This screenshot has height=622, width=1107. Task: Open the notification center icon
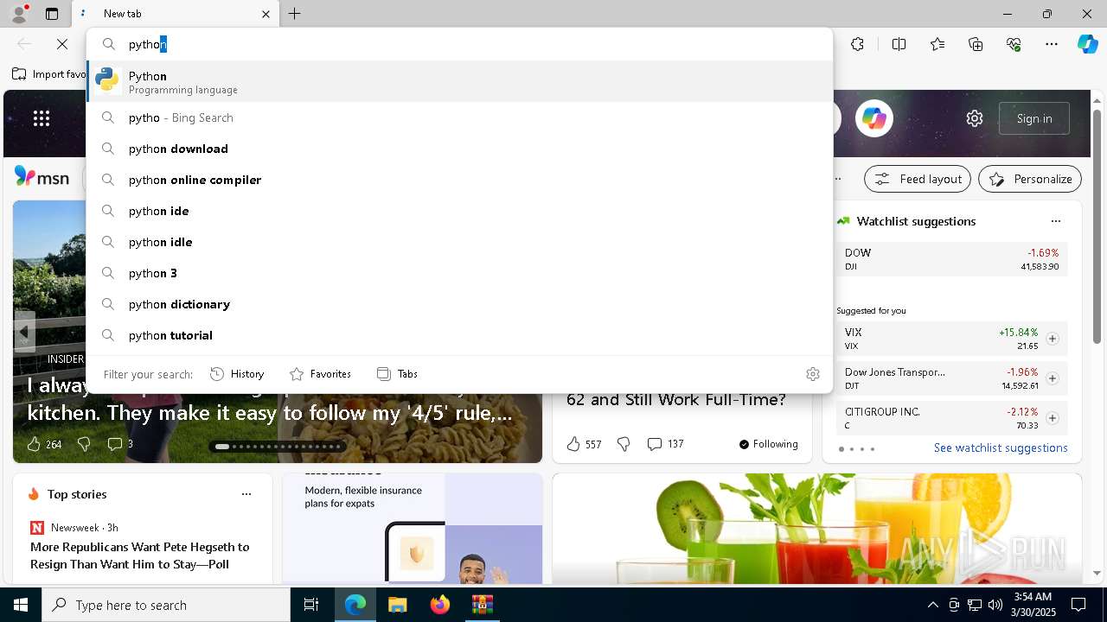(x=1078, y=605)
